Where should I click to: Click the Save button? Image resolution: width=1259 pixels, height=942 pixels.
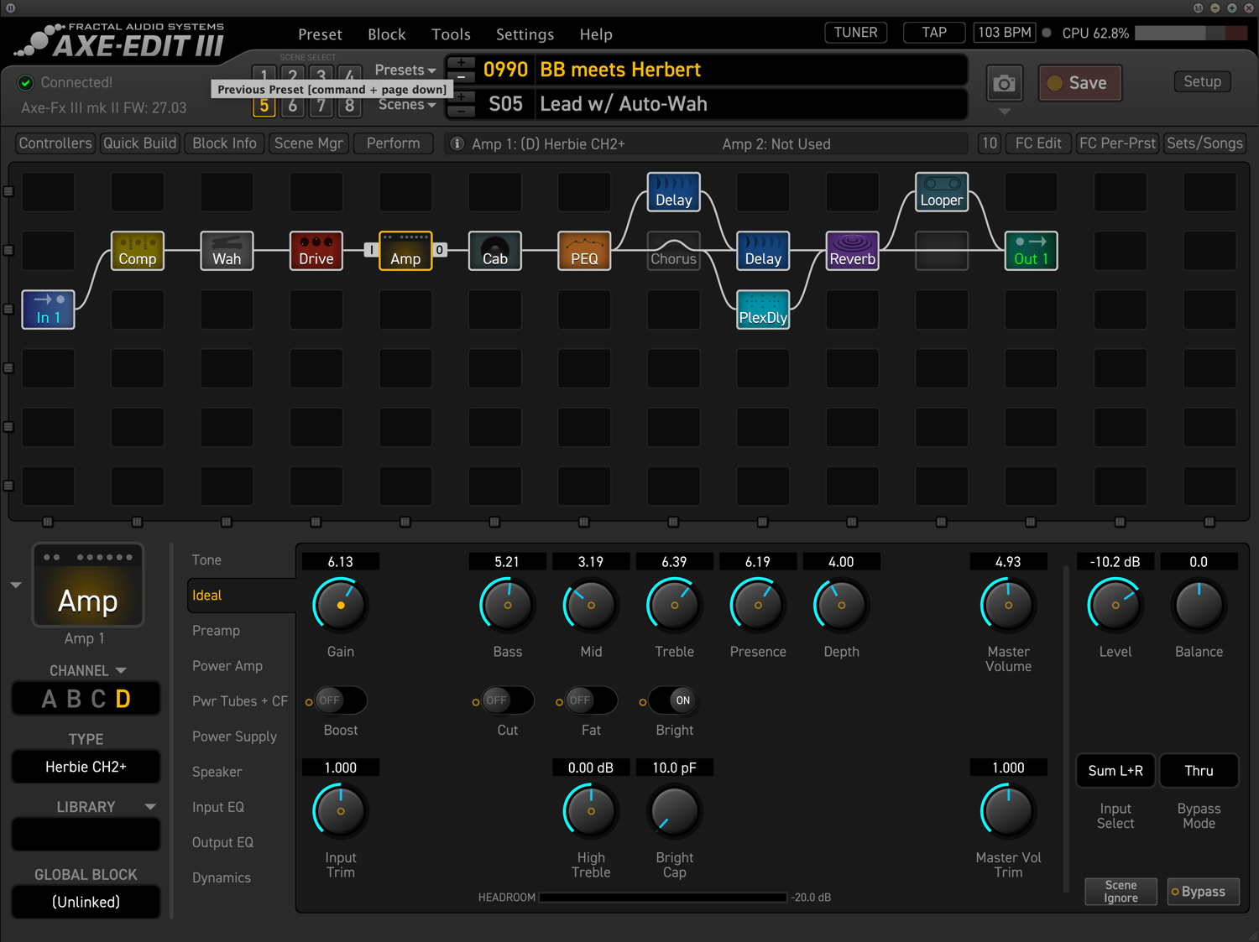coord(1079,83)
